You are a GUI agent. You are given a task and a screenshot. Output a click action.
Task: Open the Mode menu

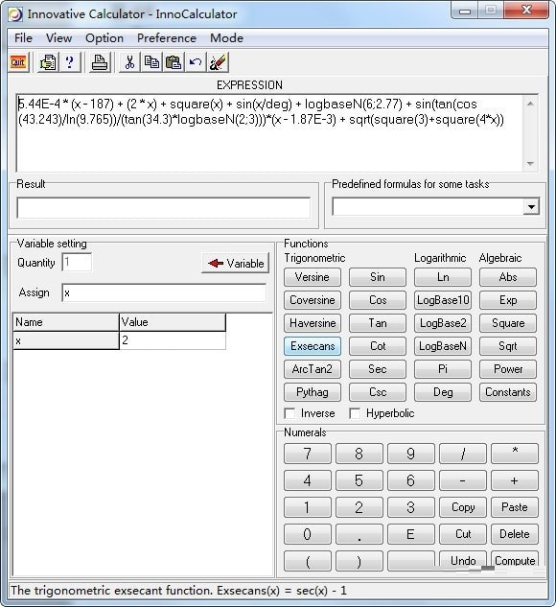(x=227, y=38)
